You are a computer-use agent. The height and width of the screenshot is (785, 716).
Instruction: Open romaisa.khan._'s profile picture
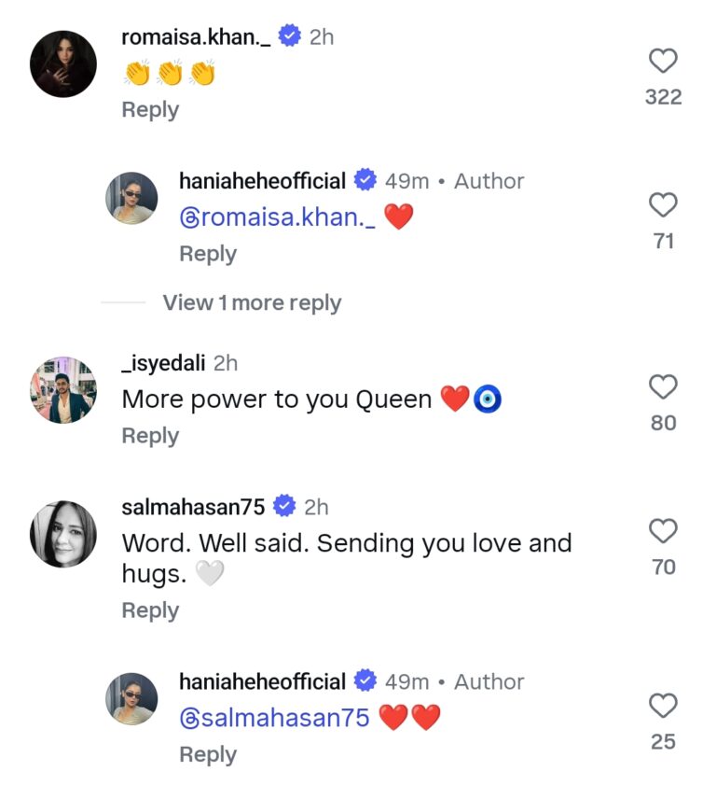pyautogui.click(x=63, y=64)
